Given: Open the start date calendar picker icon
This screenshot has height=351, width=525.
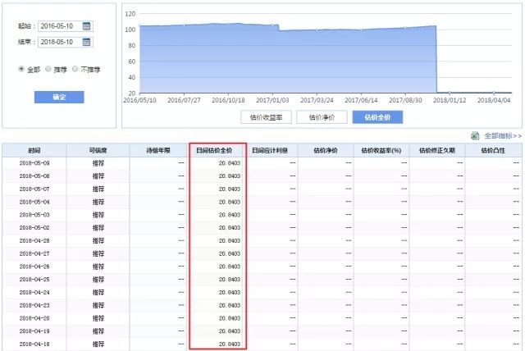Looking at the screenshot, I should [x=86, y=26].
